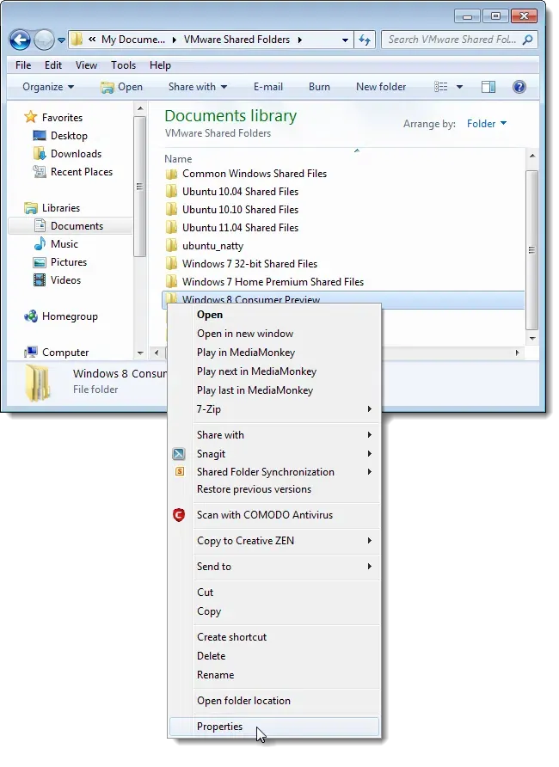Click the New folder button
The width and height of the screenshot is (559, 767).
pos(381,87)
